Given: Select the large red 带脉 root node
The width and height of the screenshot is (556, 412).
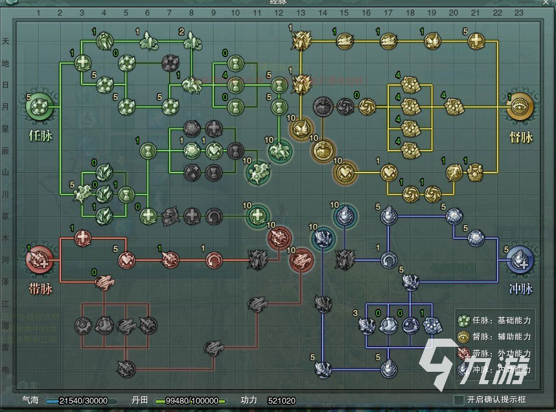Looking at the screenshot, I should 39,260.
